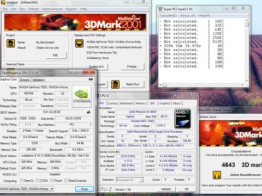
Task: Open the Help menu in 3DMark2001
Action: (x=84, y=9)
